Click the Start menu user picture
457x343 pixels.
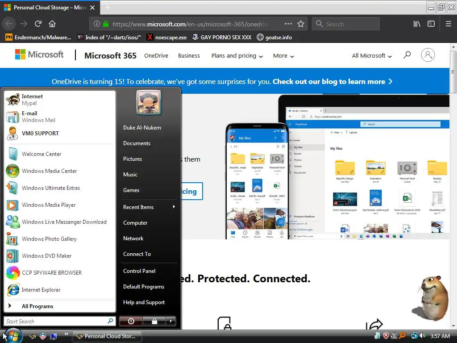149,102
